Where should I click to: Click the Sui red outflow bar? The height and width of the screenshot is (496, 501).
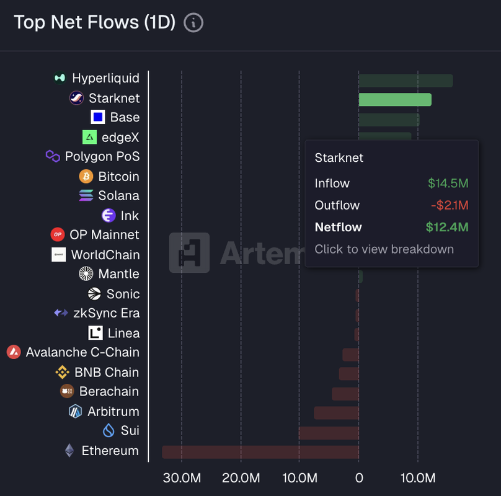(329, 432)
